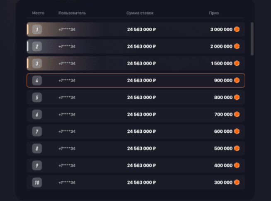Viewport: 271px width, 201px height.
Task: Click bet sum 24 563 000 ₽ in rank 1 row
Action: 141,29
